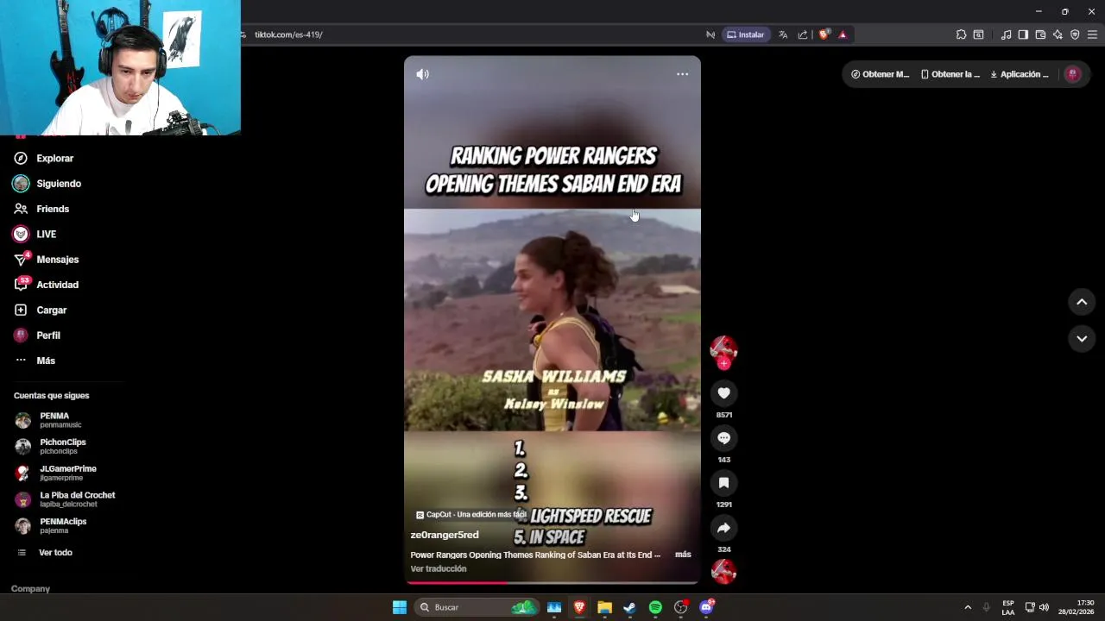Image resolution: width=1105 pixels, height=621 pixels.
Task: Open Steam from the taskbar
Action: (630, 607)
